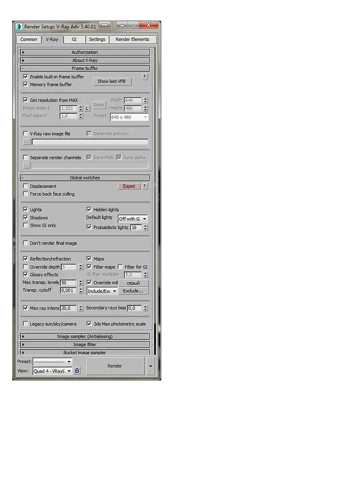
Task: Open the Settings tab
Action: pos(97,40)
